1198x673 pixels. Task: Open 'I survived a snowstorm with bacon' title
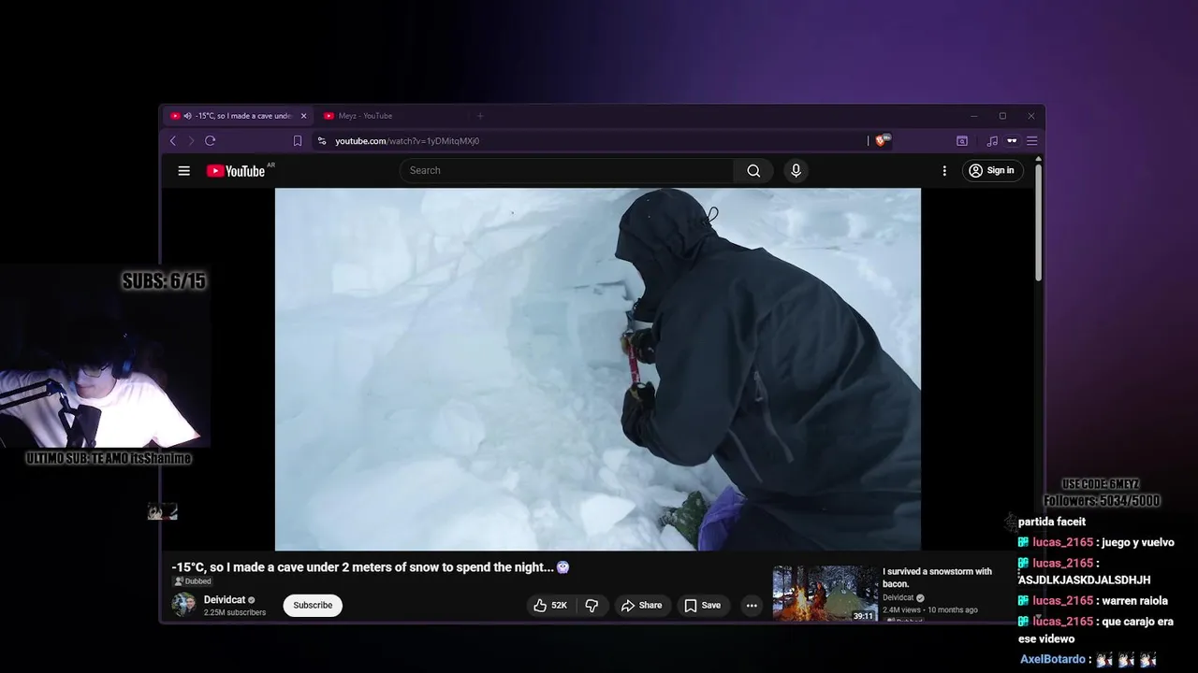[937, 578]
